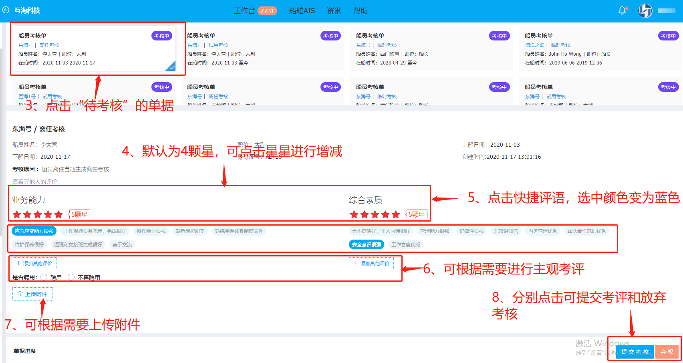Viewport: 683px width, 363px height.
Task: Click the 考核中 badge on 李大管 试用考核 card
Action: tap(330, 36)
